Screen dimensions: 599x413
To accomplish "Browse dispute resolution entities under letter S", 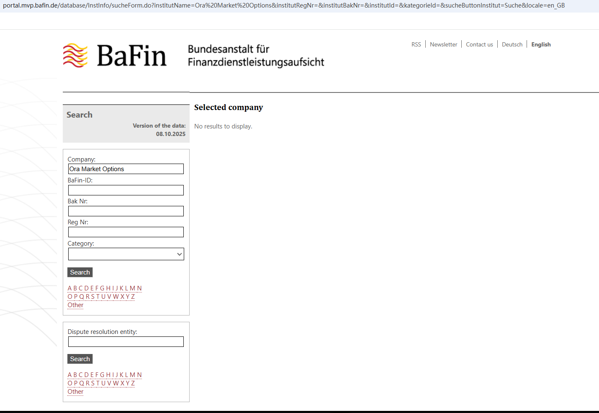I will pos(93,383).
